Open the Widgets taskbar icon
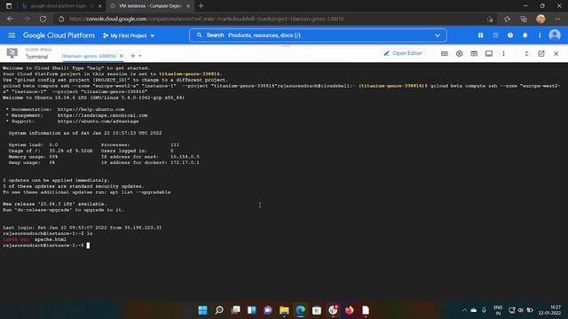 252,310
